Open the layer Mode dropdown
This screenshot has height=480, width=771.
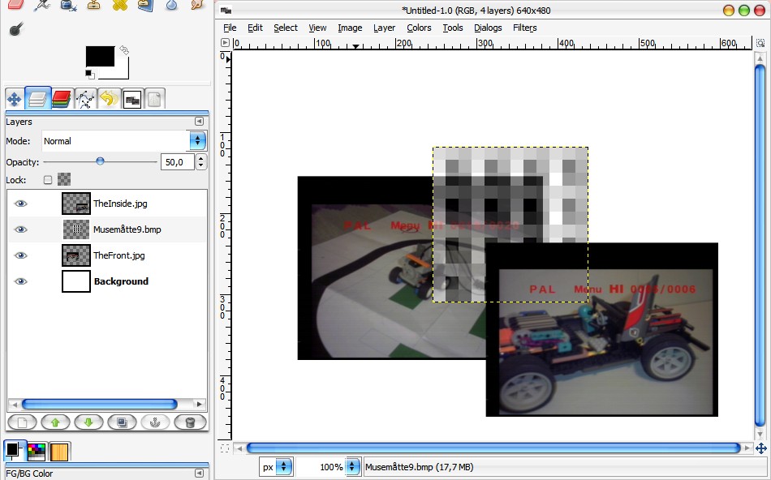124,141
